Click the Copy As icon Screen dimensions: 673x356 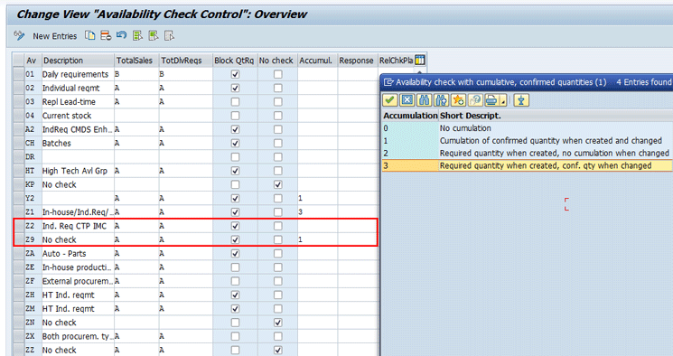[90, 35]
